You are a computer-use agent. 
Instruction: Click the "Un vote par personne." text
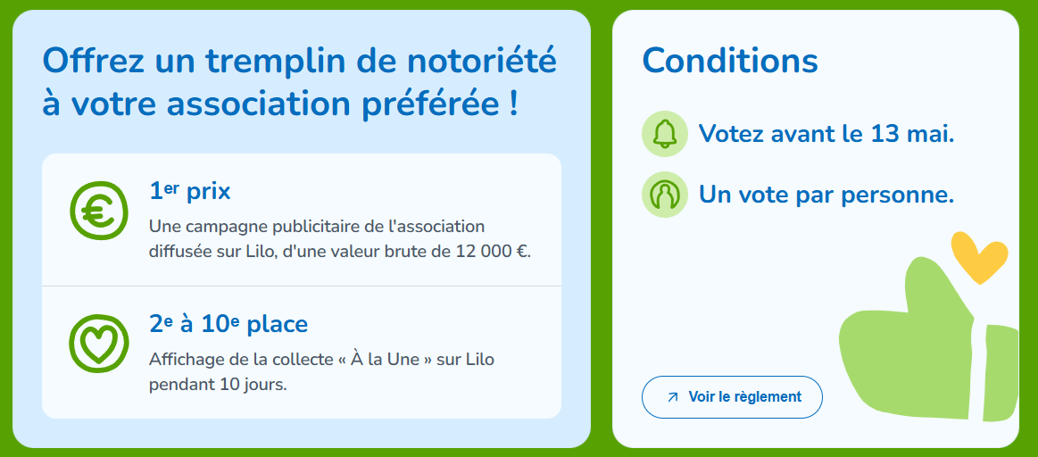point(826,195)
